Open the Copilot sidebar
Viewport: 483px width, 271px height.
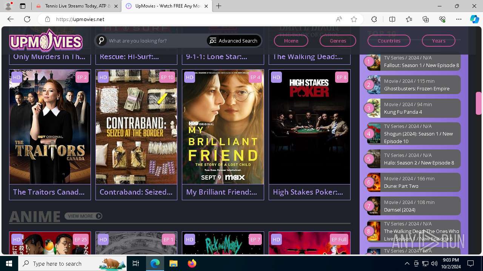474,19
